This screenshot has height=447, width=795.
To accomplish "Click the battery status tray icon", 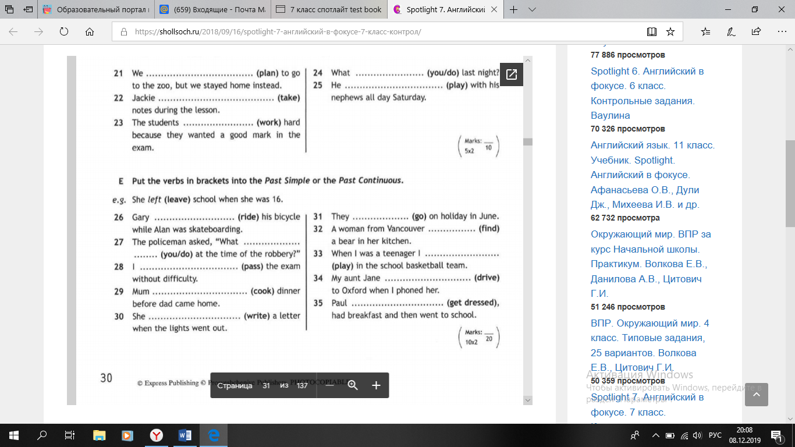I will coord(670,435).
